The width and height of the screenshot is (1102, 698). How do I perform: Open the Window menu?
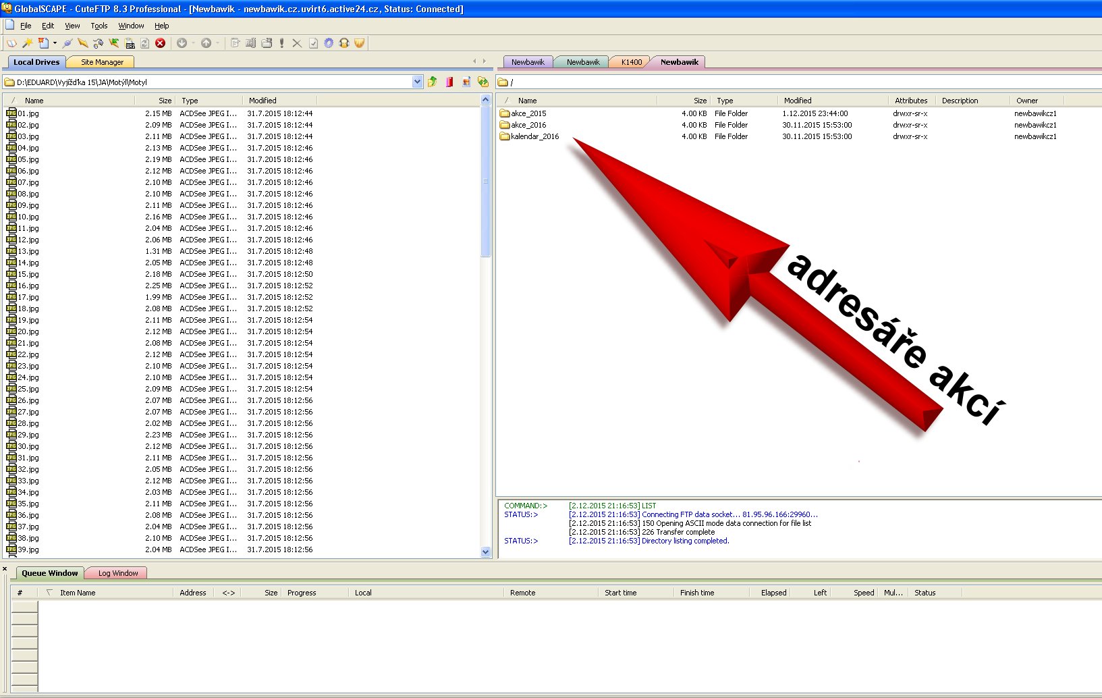(131, 26)
